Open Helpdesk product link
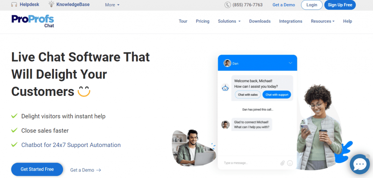Viewport: 373px width, 178px height. pyautogui.click(x=29, y=4)
